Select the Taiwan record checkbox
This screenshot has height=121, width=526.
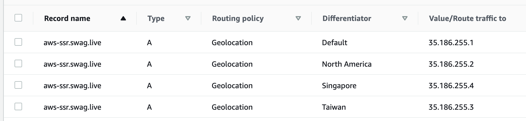[18, 107]
